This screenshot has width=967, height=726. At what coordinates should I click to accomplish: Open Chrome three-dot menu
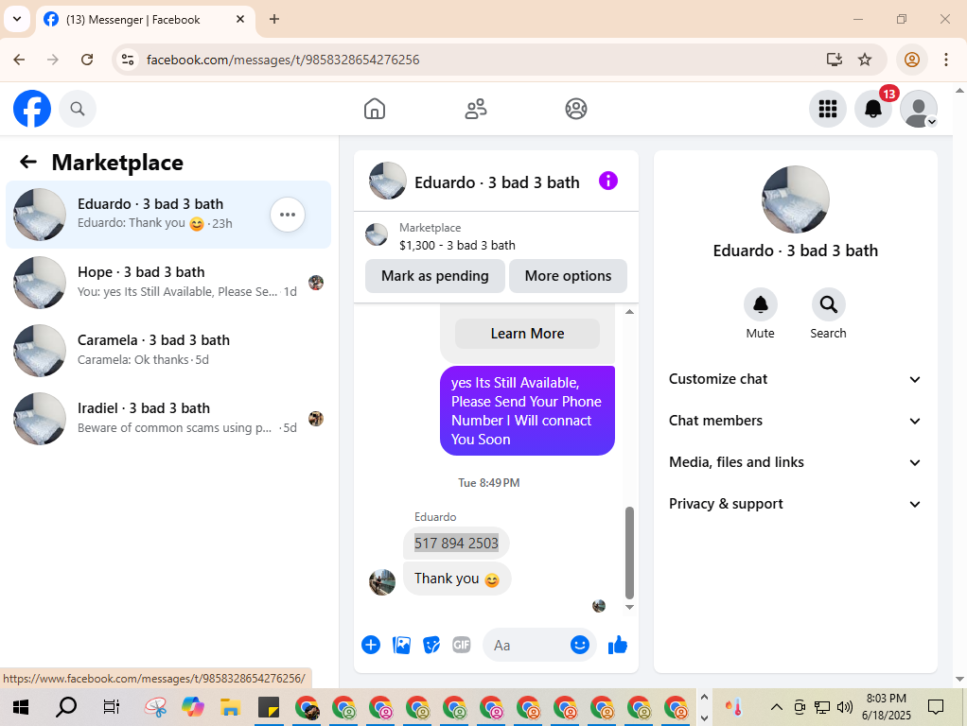(x=945, y=60)
